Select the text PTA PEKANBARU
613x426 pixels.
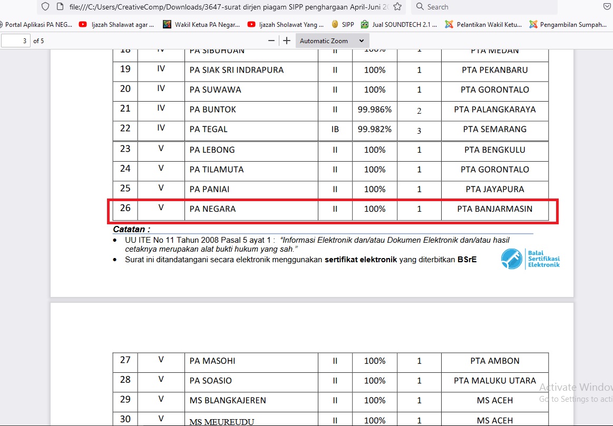click(494, 70)
